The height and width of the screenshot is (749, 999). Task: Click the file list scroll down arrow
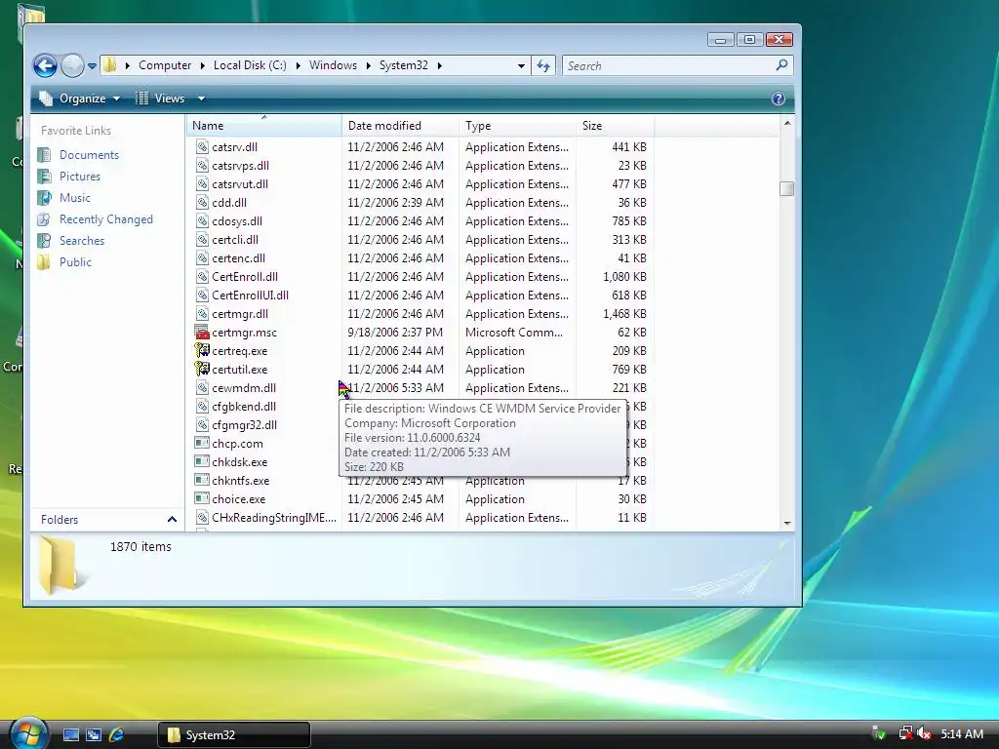tap(787, 523)
